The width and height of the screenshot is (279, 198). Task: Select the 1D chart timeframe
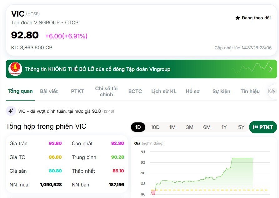(138, 127)
